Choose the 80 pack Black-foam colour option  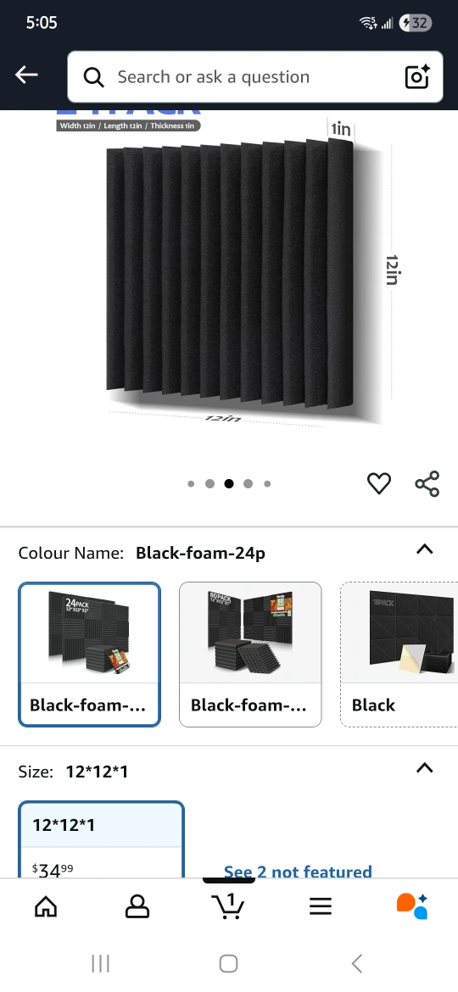pyautogui.click(x=250, y=655)
